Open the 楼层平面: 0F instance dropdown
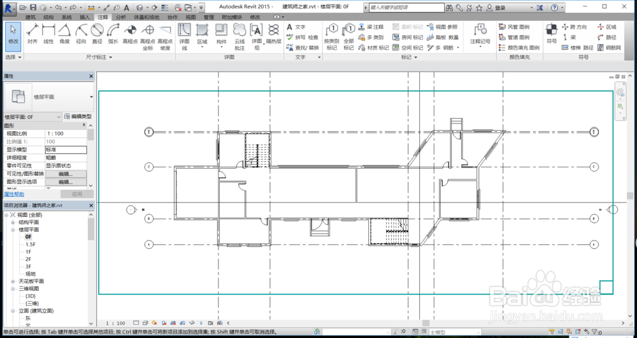Screen dimensions: 637x338 pos(33,117)
